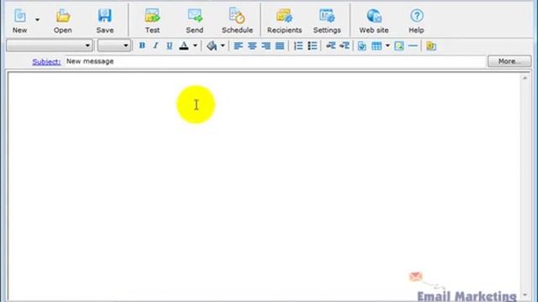Viewport: 538px width, 302px height.
Task: Save the current message
Action: point(104,21)
